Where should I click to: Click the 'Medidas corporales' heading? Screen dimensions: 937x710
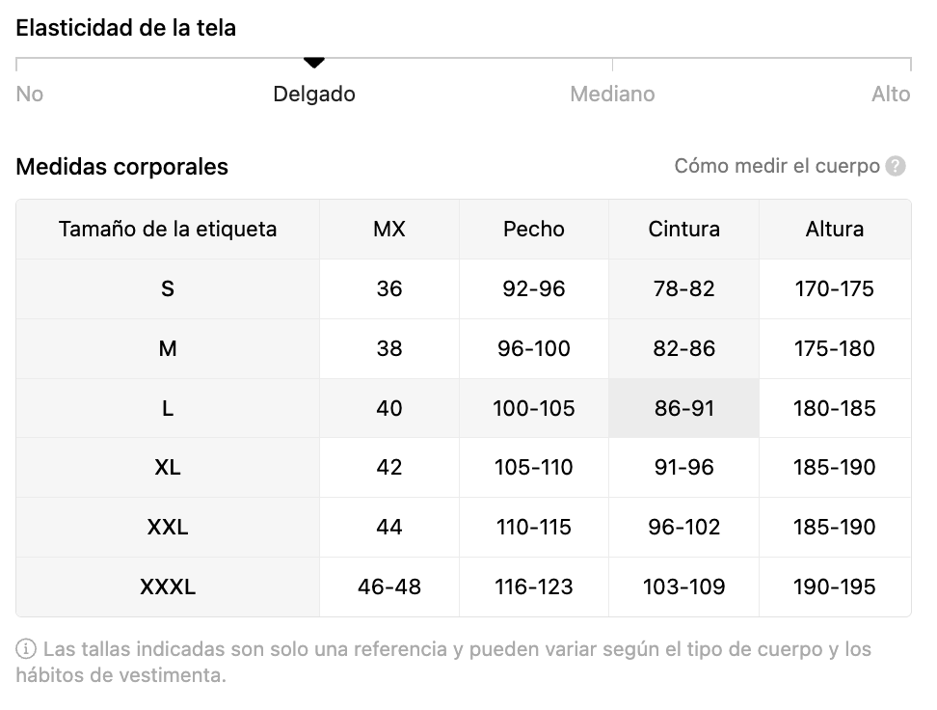(x=121, y=167)
